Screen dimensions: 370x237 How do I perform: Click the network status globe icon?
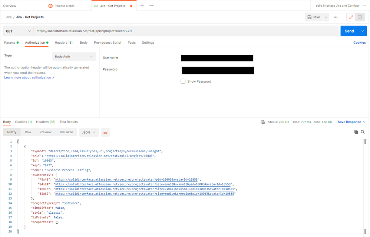263,121
